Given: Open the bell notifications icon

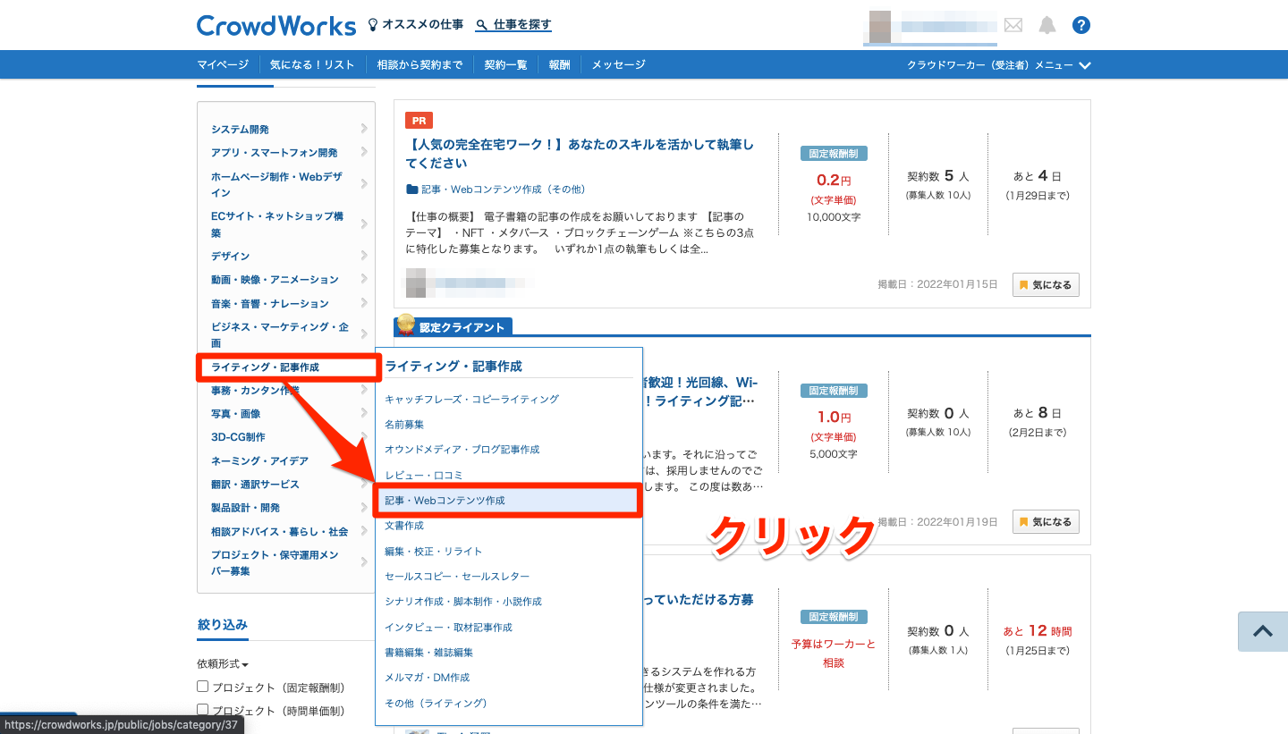Looking at the screenshot, I should pos(1046,25).
